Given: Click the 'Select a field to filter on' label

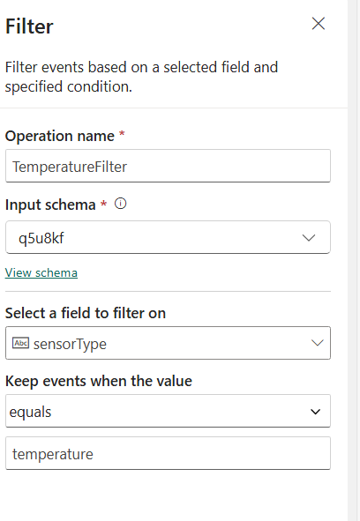Looking at the screenshot, I should [86, 313].
